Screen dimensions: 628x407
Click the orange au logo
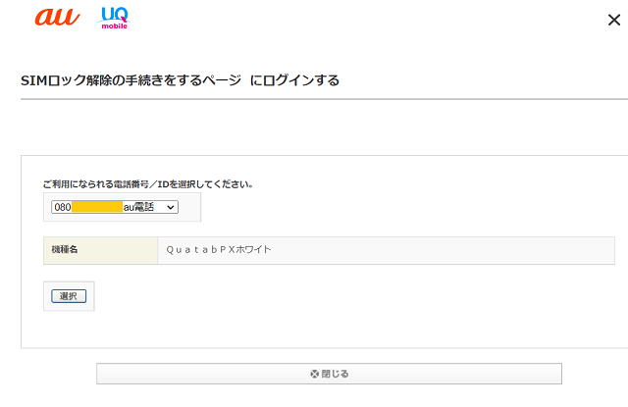[x=57, y=18]
